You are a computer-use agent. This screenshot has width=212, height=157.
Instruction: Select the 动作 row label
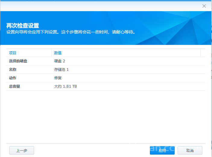pos(13,78)
